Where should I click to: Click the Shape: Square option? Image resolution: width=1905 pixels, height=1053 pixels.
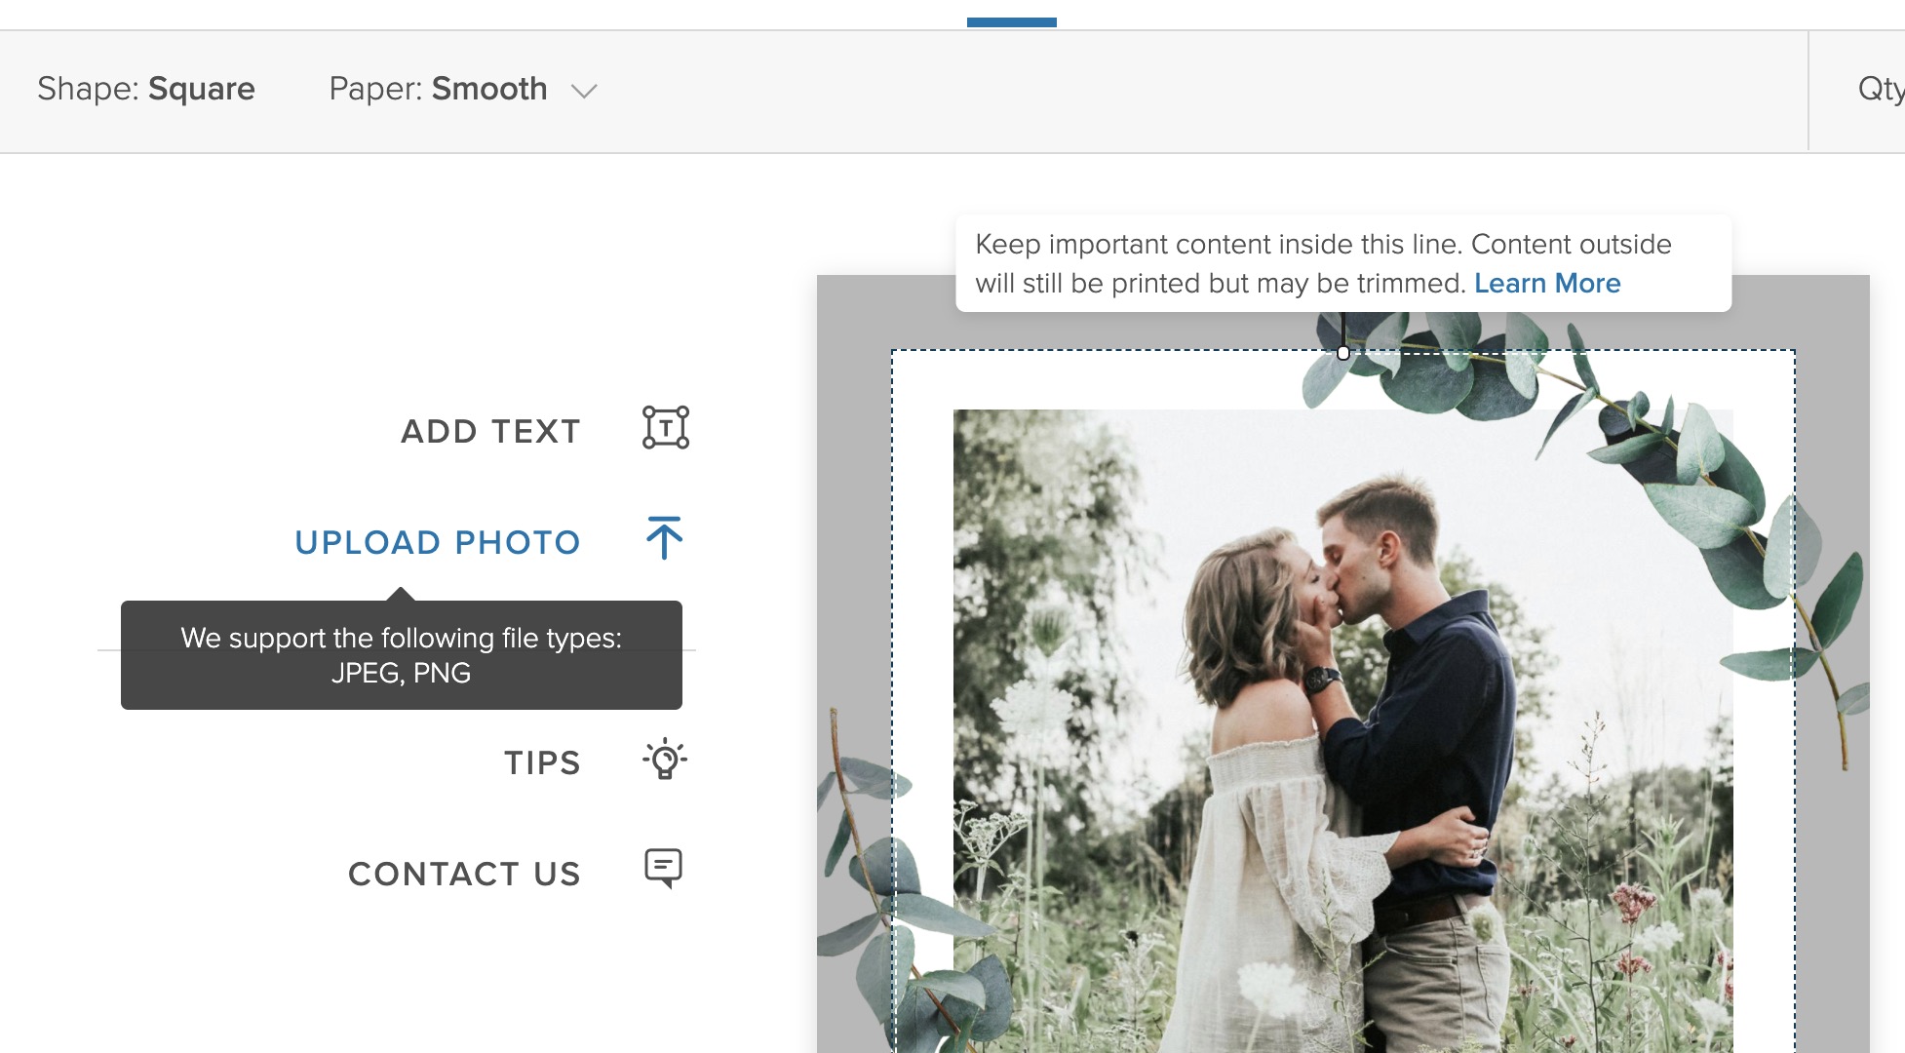(146, 89)
